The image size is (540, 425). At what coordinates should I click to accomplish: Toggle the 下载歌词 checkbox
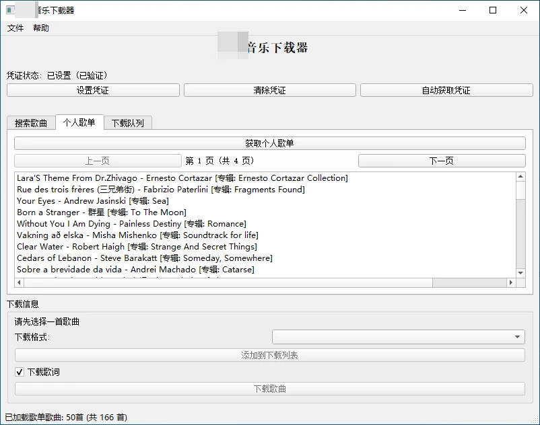[20, 372]
